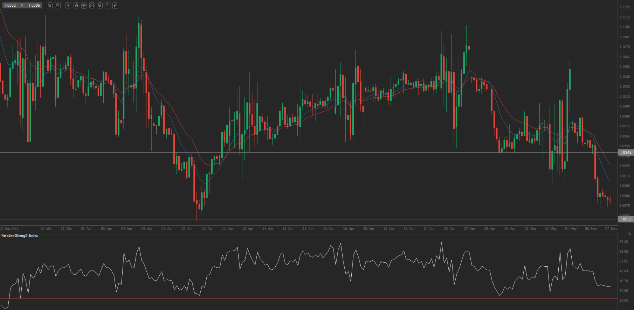Click the grey square between bid and ask

click(22, 5)
